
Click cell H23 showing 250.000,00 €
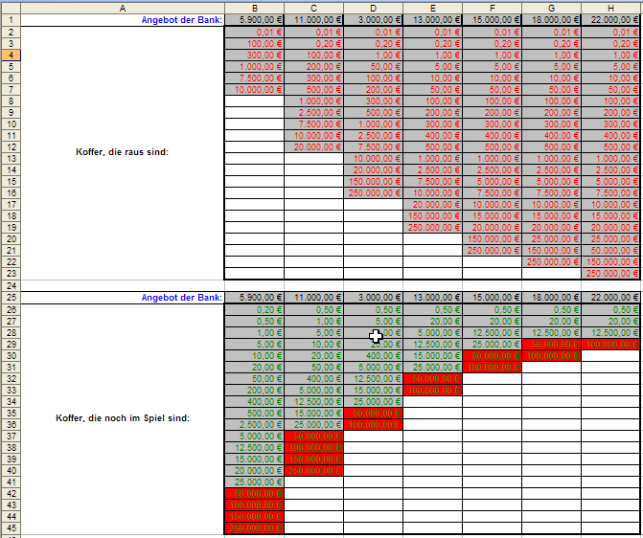click(x=611, y=273)
